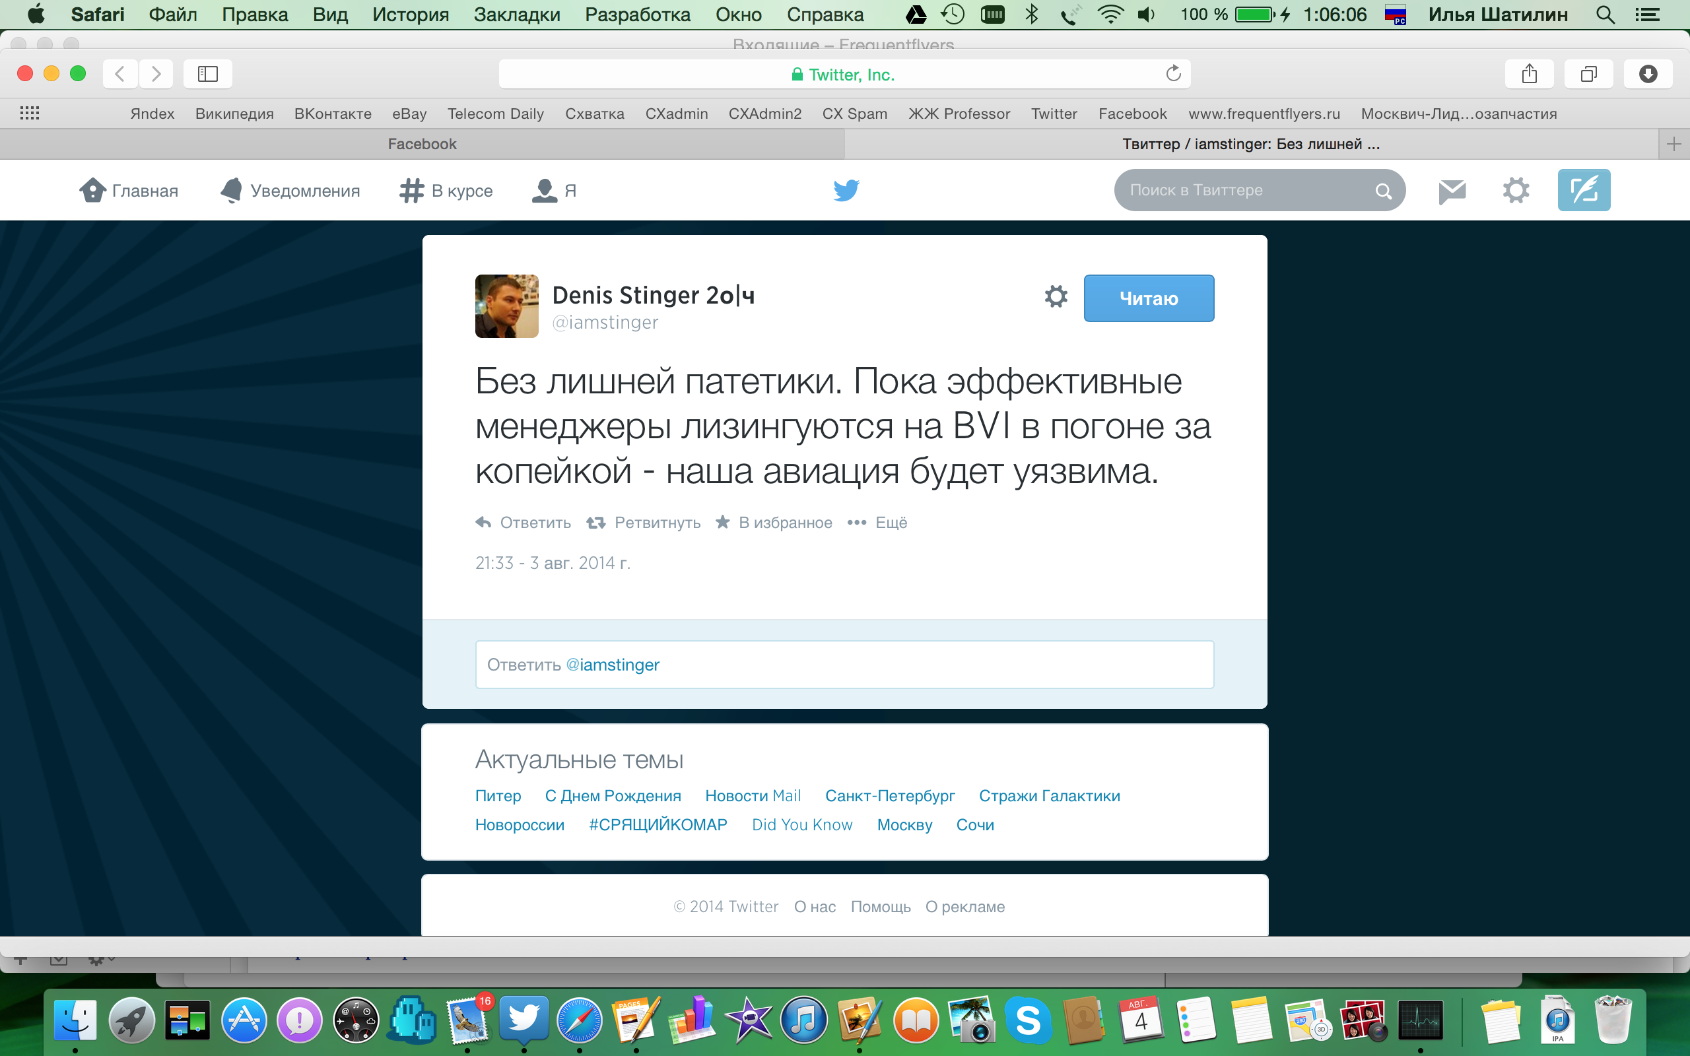Open Spotlight search in menu bar
This screenshot has width=1690, height=1056.
[1605, 14]
